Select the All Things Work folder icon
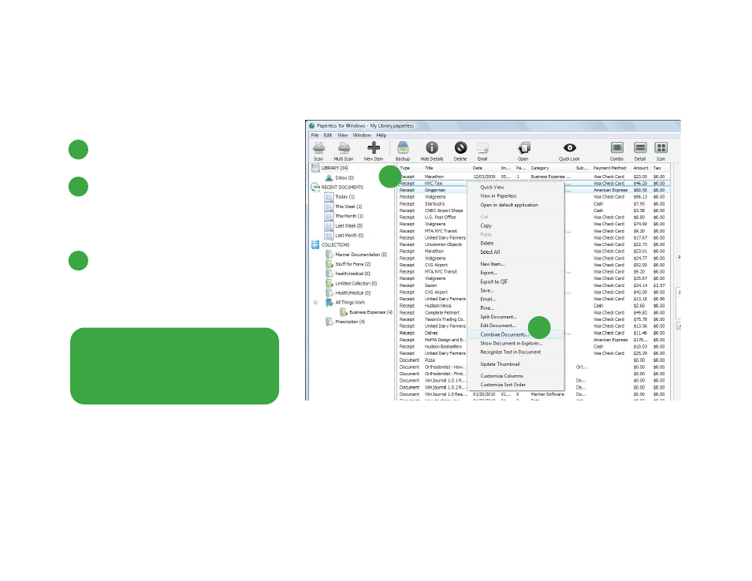The image size is (752, 581). click(329, 302)
